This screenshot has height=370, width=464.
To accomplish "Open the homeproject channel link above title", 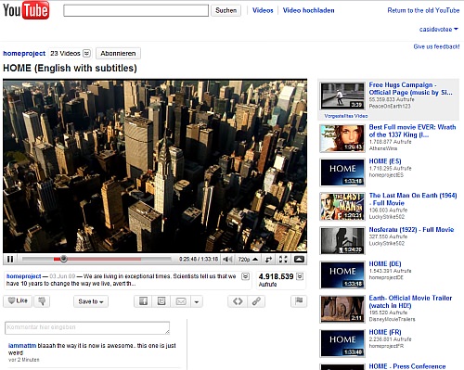I will click(24, 53).
